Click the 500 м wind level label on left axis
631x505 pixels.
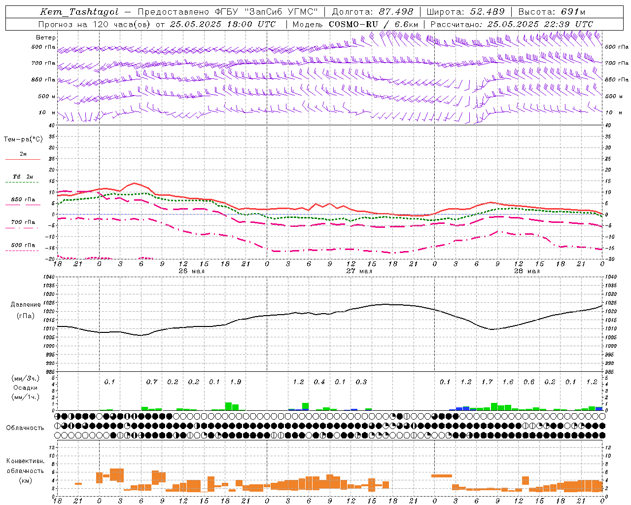[x=47, y=96]
